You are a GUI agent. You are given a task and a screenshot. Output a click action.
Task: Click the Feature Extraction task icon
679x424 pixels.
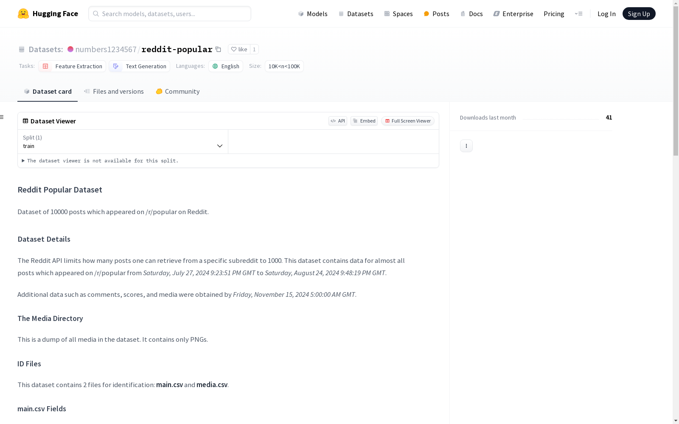click(x=45, y=66)
